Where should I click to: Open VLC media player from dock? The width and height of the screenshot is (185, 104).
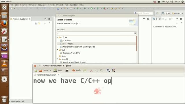(x=4, y=64)
